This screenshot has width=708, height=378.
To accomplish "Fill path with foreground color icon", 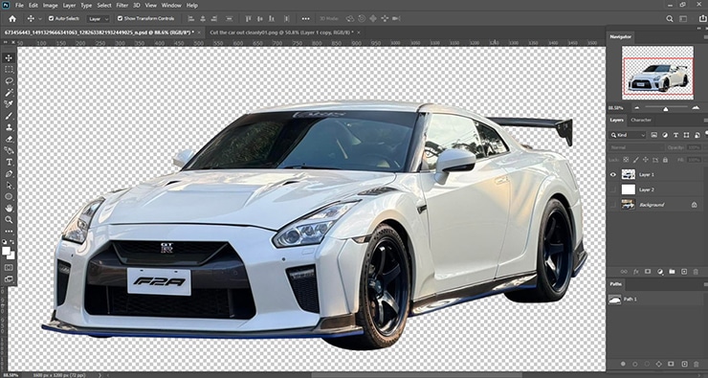I will (623, 364).
